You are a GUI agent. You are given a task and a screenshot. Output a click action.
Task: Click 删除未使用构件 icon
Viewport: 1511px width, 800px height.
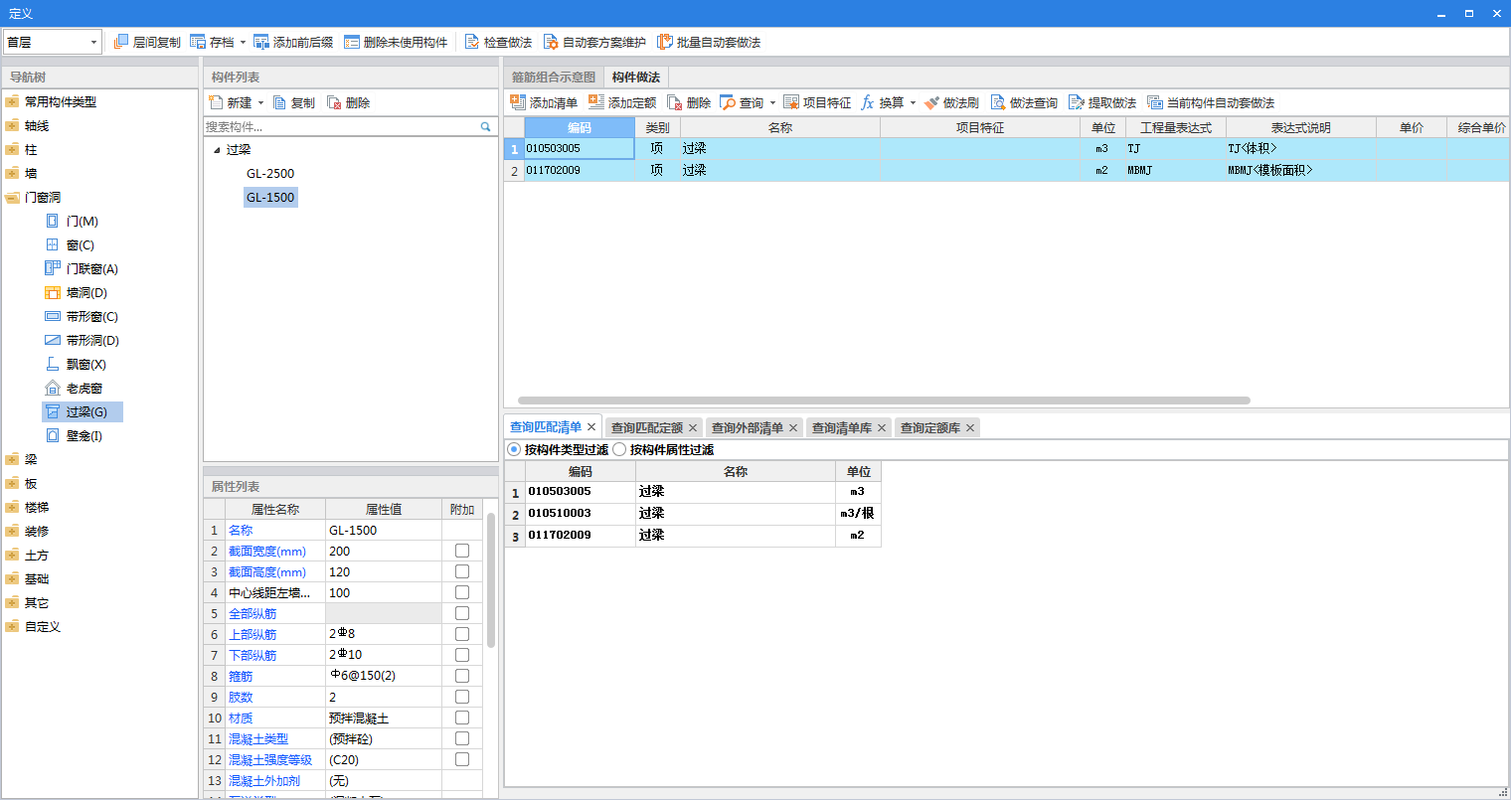click(352, 42)
